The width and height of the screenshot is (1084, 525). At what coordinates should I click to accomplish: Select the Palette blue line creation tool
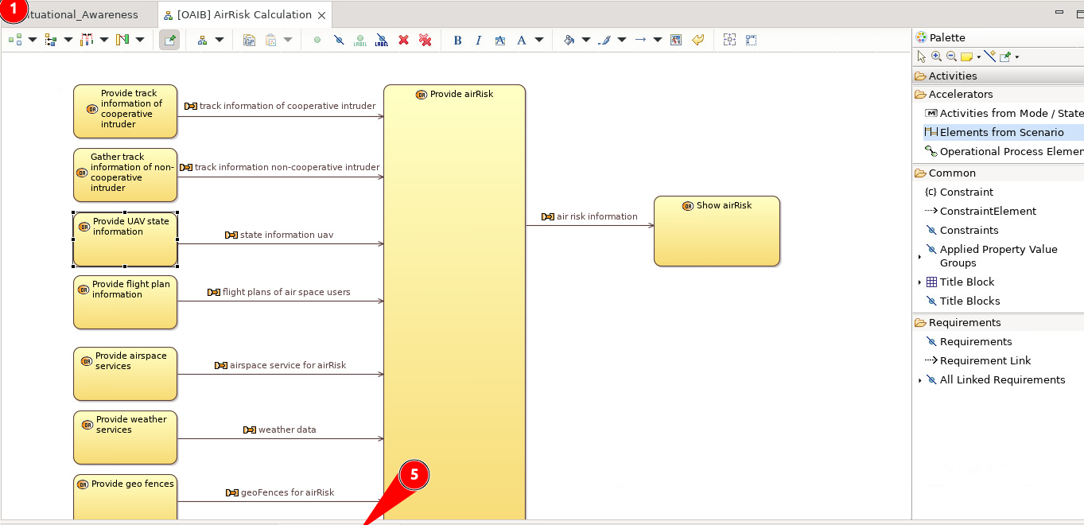[x=990, y=56]
